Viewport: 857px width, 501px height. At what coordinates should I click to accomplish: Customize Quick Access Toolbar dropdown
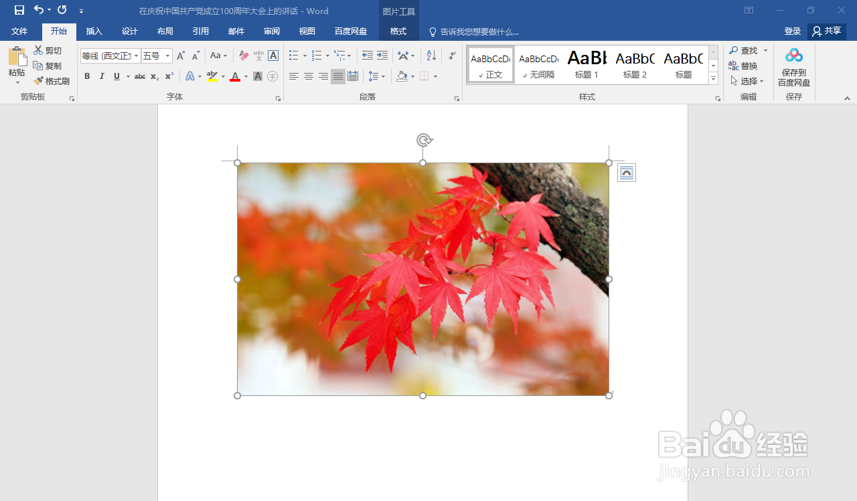81,11
